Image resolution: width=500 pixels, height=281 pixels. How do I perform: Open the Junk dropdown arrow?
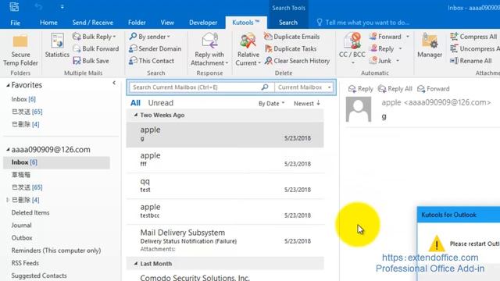coord(398,61)
